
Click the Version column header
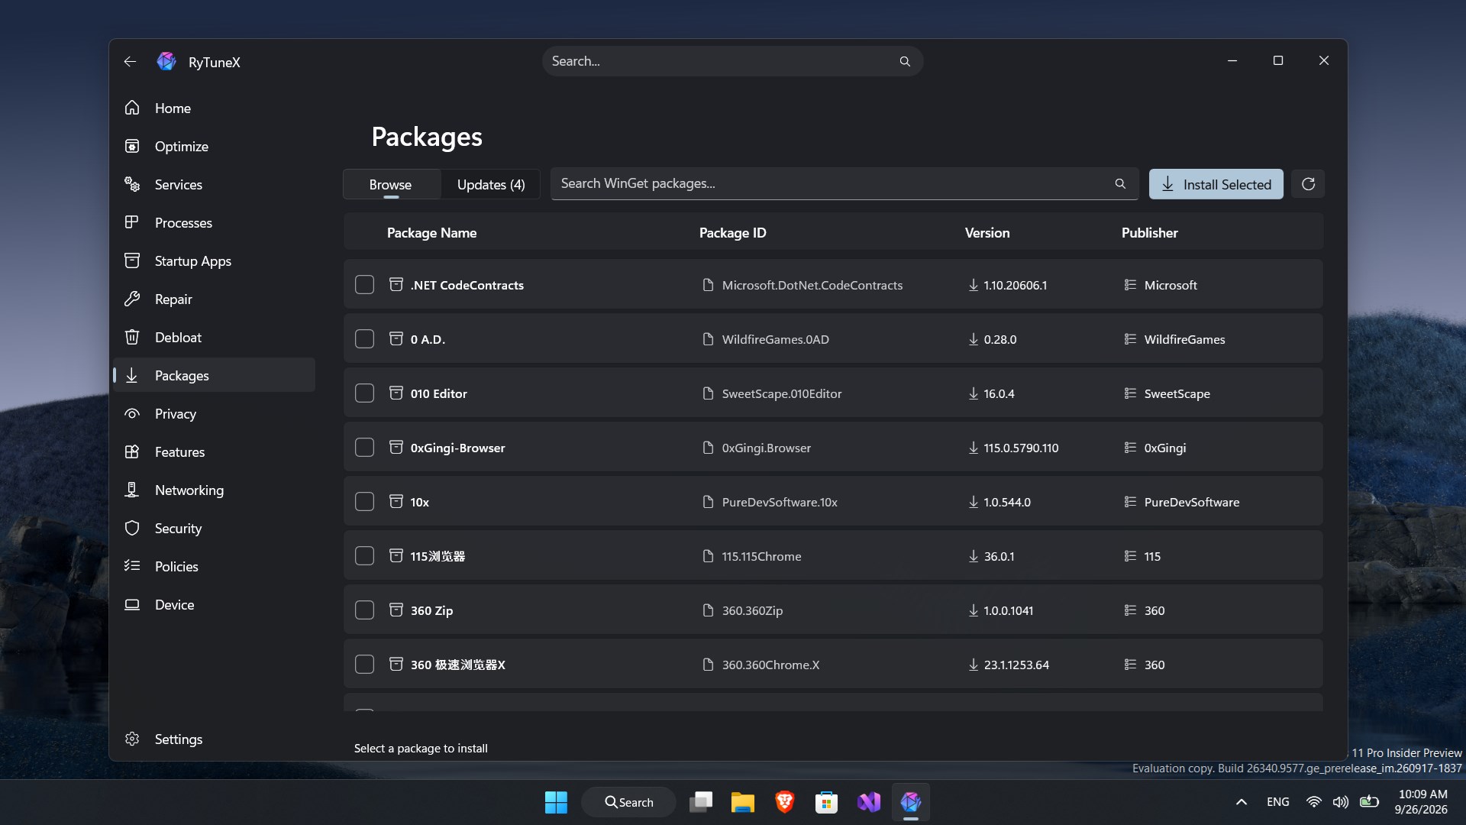[x=986, y=232]
